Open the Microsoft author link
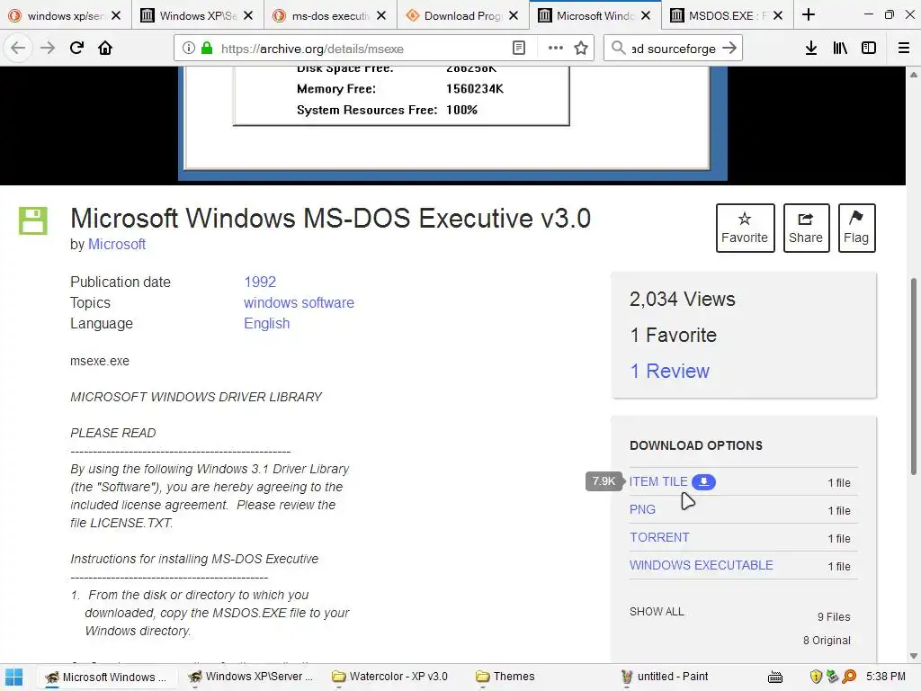This screenshot has height=691, width=921. pyautogui.click(x=117, y=245)
